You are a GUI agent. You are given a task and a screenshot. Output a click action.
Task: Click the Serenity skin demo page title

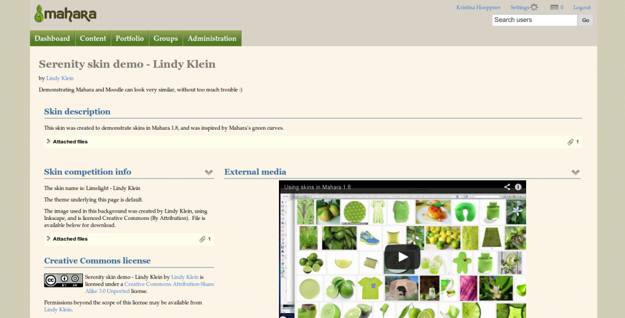(127, 64)
